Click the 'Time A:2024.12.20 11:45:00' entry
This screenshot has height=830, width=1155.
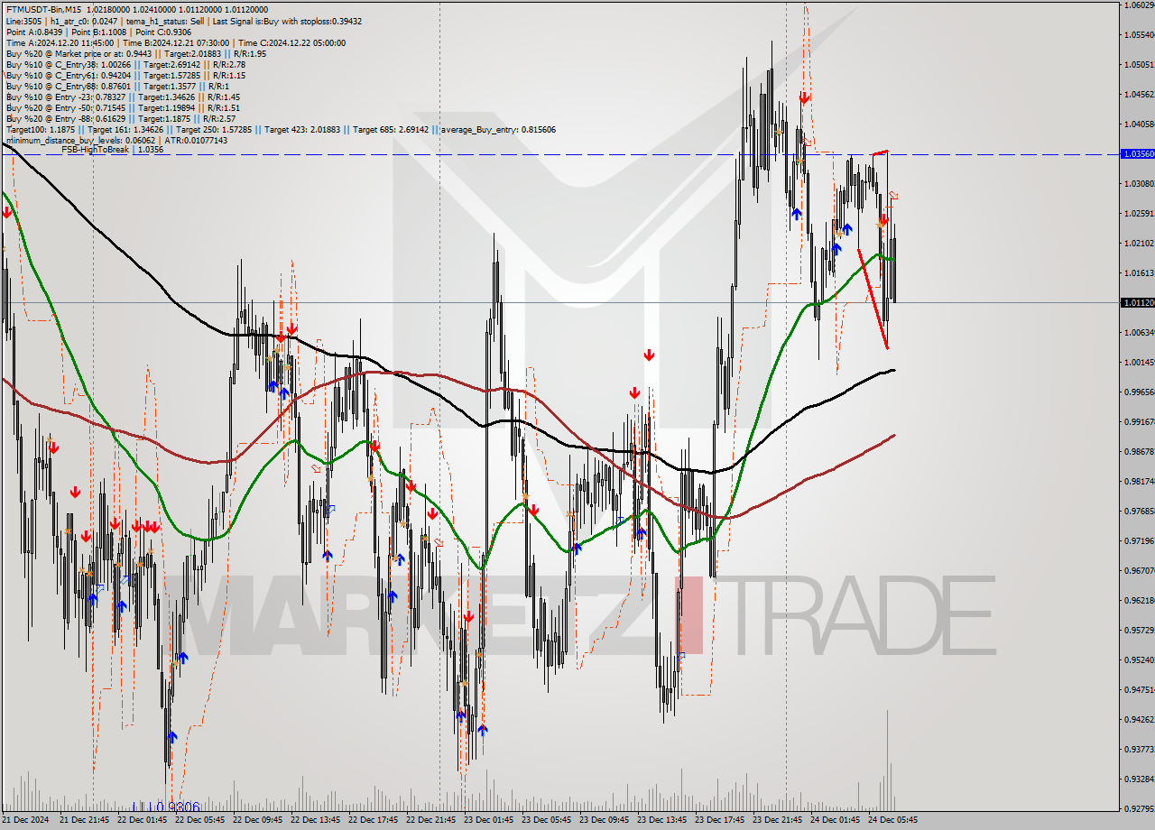[x=60, y=42]
